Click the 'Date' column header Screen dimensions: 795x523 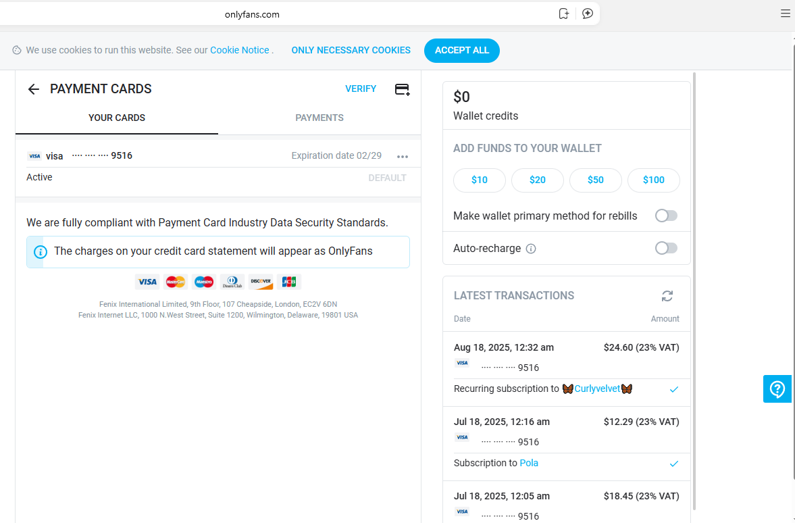coord(462,318)
